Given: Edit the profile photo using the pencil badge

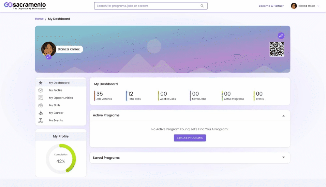Looking at the screenshot, I should click(x=49, y=57).
